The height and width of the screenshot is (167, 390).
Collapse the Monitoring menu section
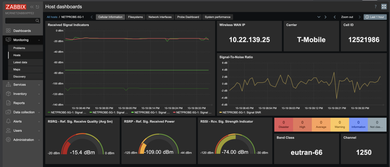39,40
